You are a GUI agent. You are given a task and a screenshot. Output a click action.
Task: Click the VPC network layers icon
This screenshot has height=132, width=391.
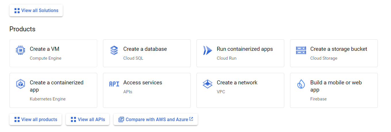207,84
